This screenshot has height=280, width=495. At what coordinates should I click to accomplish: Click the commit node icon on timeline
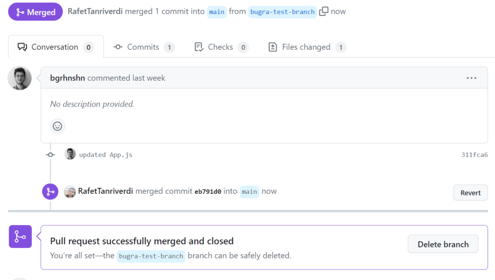[50, 155]
